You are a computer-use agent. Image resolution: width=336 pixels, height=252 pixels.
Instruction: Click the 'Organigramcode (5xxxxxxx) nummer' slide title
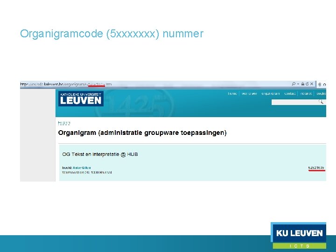112,34
